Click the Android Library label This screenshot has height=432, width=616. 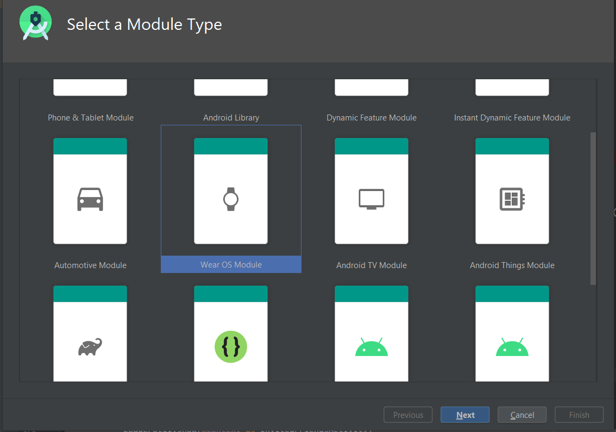[231, 118]
